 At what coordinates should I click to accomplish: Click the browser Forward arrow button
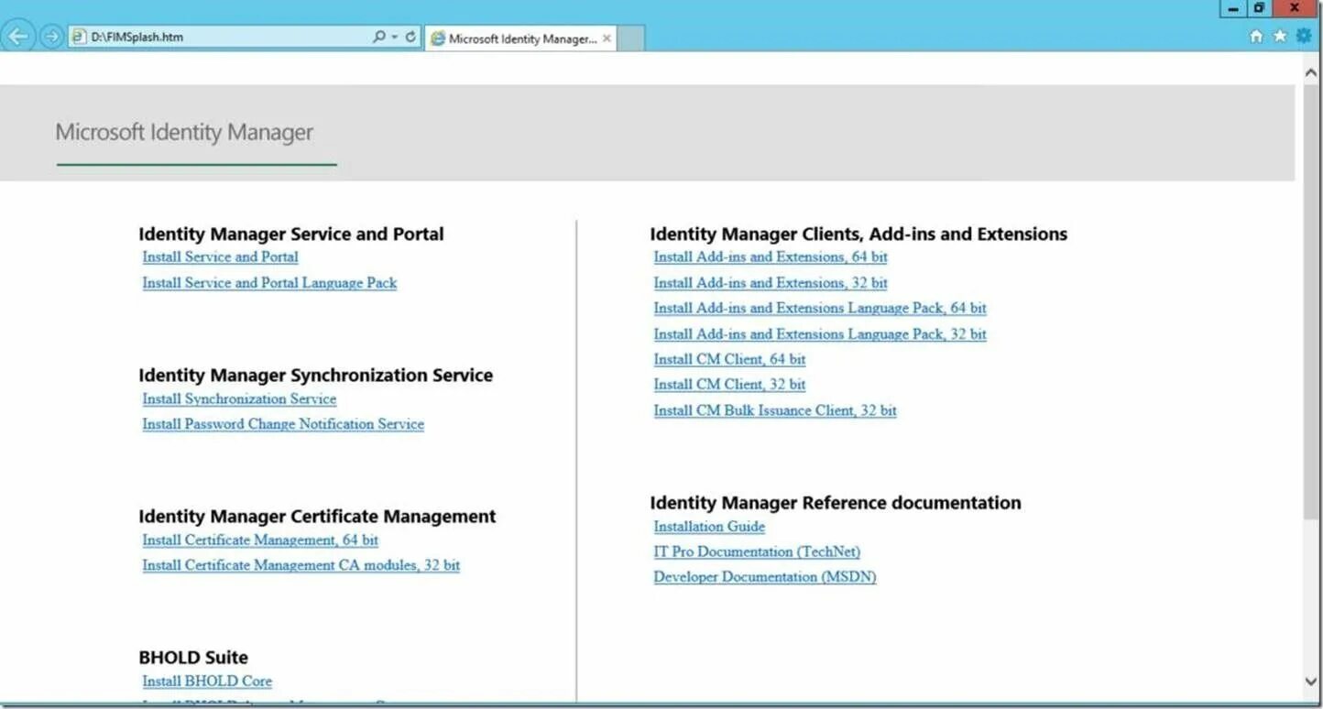(51, 37)
